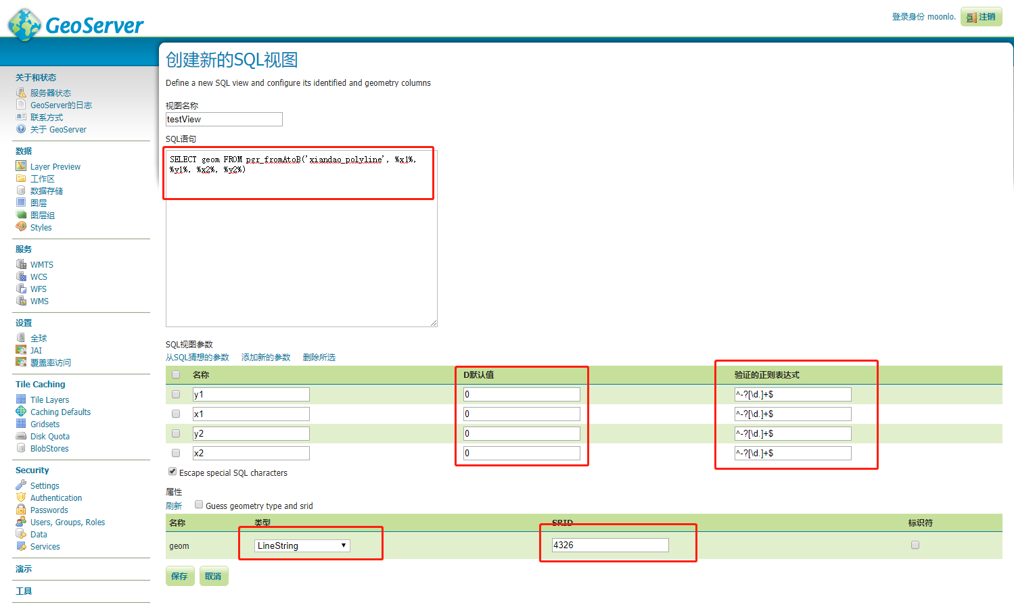Screen dimensions: 1014x607
Task: Click inside the SRID input field
Action: [609, 545]
